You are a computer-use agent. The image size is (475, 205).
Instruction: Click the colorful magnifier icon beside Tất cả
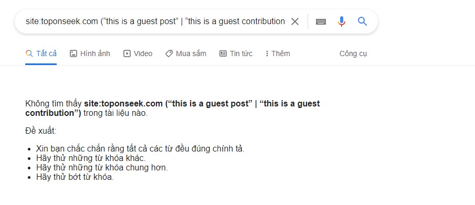pyautogui.click(x=29, y=53)
